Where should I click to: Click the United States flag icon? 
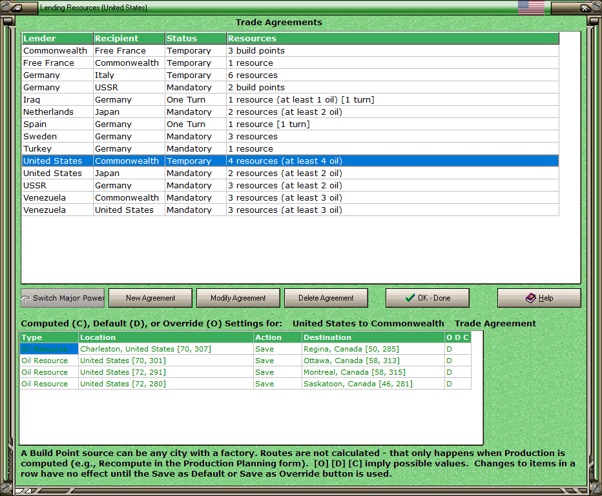click(531, 7)
